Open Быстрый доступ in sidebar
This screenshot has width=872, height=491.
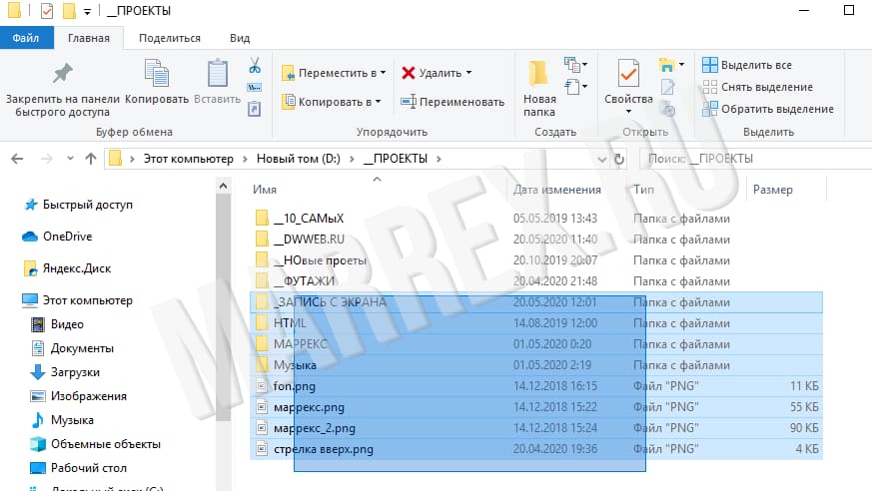coord(79,205)
